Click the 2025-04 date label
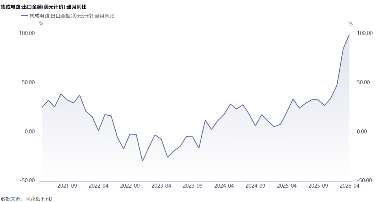Viewport: 389px width, 202px height. (x=287, y=186)
